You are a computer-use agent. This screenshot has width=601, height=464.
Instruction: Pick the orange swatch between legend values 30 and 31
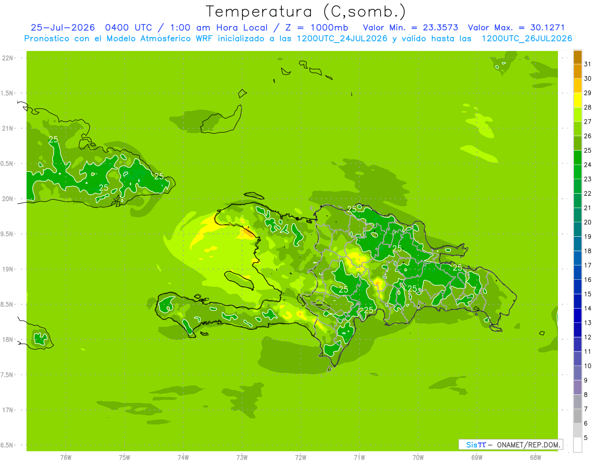(577, 72)
